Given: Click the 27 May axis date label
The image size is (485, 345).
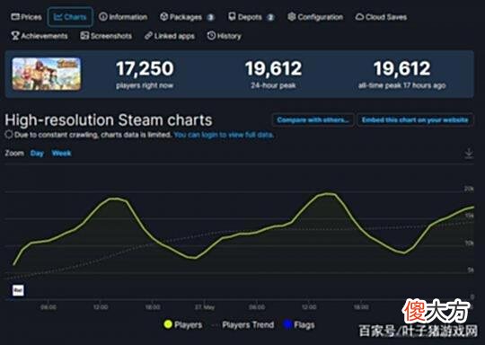Looking at the screenshot, I should coord(205,307).
